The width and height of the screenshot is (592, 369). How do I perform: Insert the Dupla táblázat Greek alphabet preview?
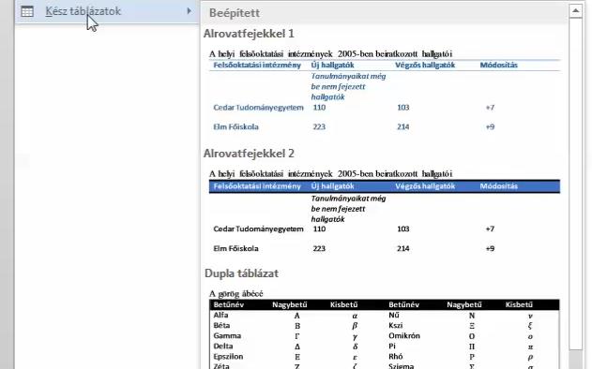(x=385, y=329)
